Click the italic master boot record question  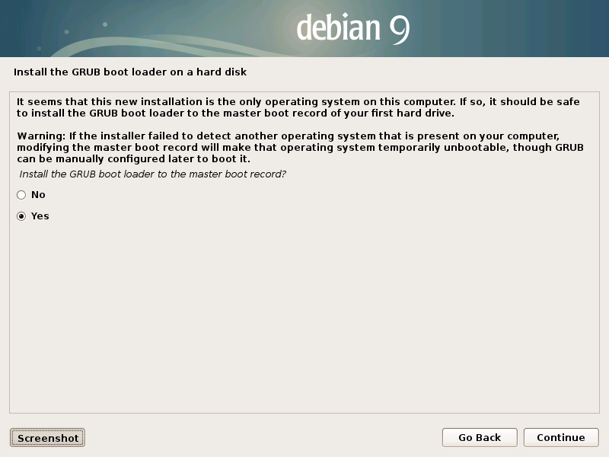point(153,174)
